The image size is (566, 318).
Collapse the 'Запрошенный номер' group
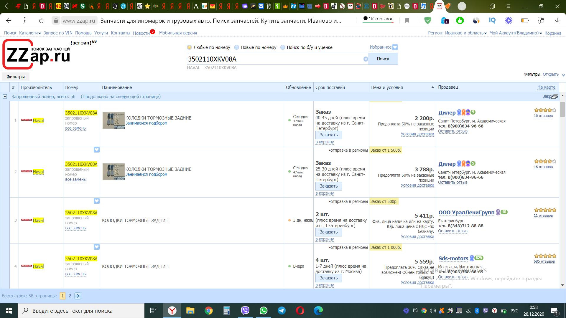[5, 97]
